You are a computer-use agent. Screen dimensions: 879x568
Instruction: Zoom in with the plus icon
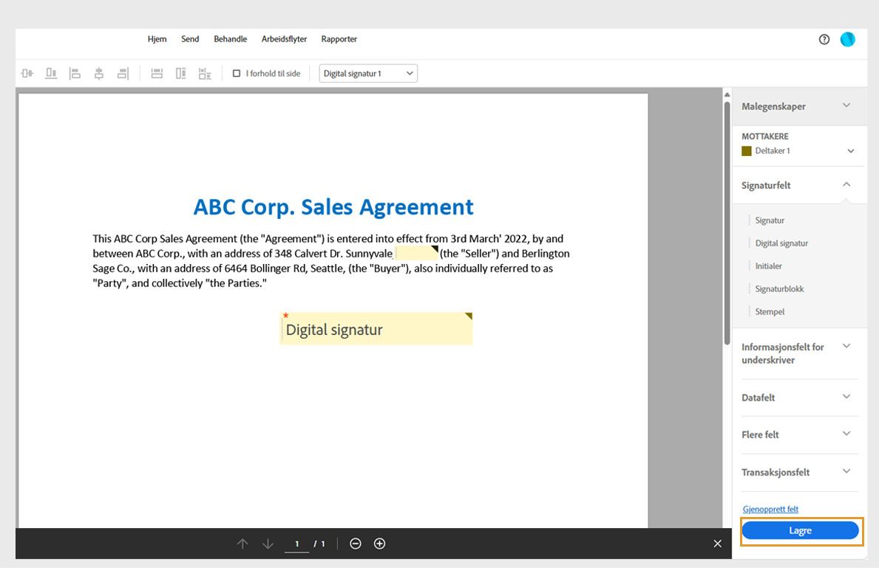[379, 544]
